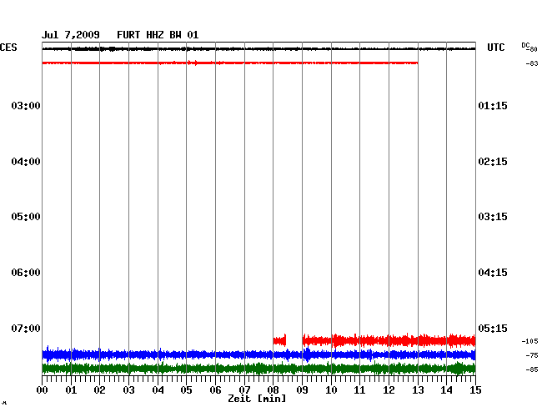Click the 04:00 local time label
This screenshot has width=542, height=412.
point(26,162)
